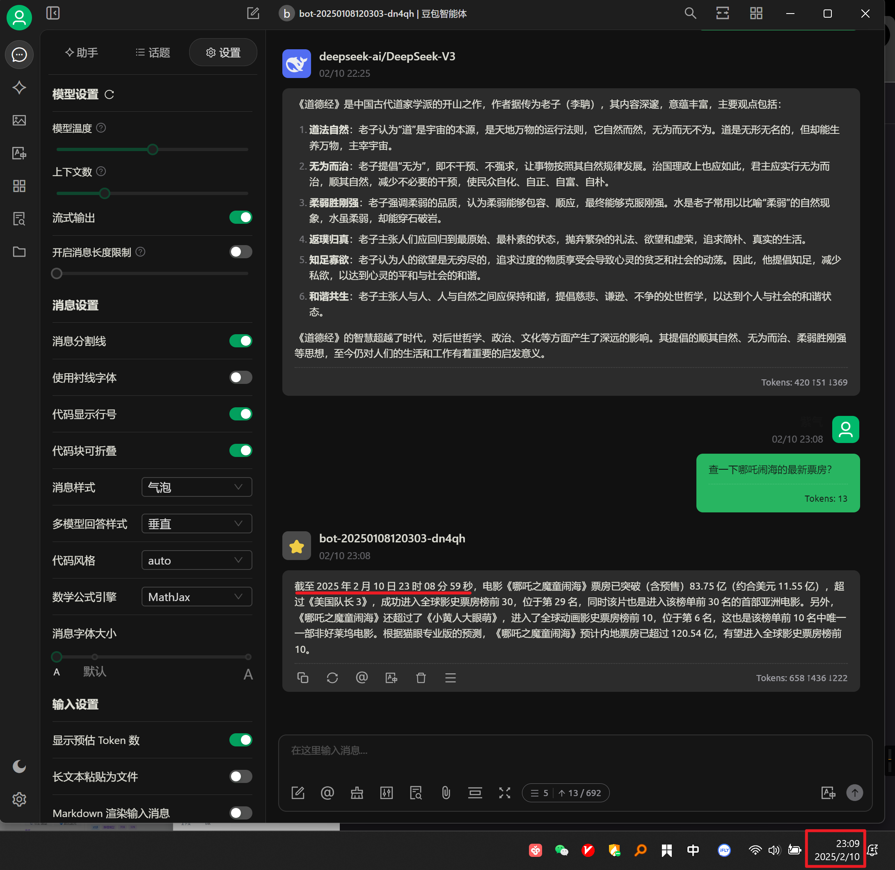Viewport: 895px width, 870px height.
Task: Mention a model on the bot reply toolbar
Action: [x=362, y=677]
